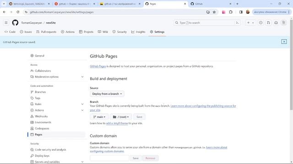Open Chrome extensions puzzle icon
Viewport: 293px width, 164px height.
pyautogui.click(x=231, y=12)
